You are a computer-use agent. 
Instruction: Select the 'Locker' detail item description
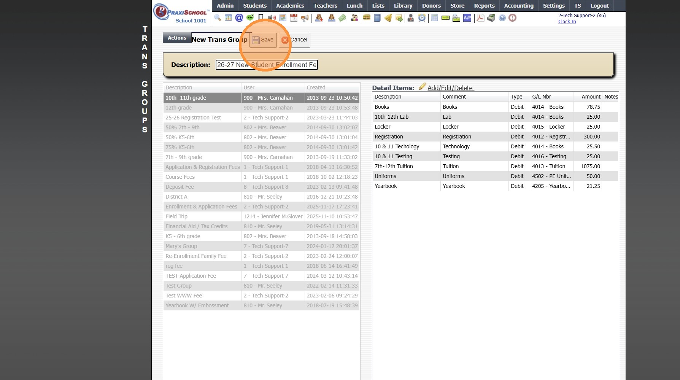(x=382, y=127)
